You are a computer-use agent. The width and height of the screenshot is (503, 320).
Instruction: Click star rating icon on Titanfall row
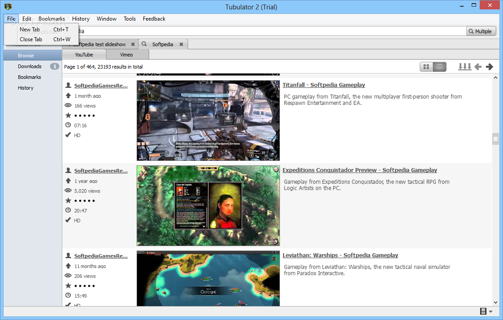click(69, 115)
